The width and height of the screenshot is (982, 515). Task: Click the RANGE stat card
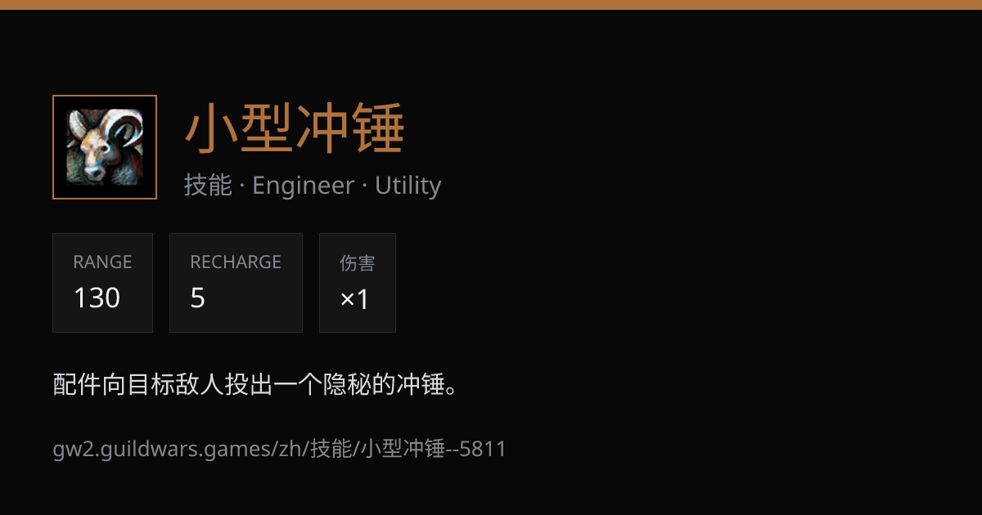tap(102, 283)
